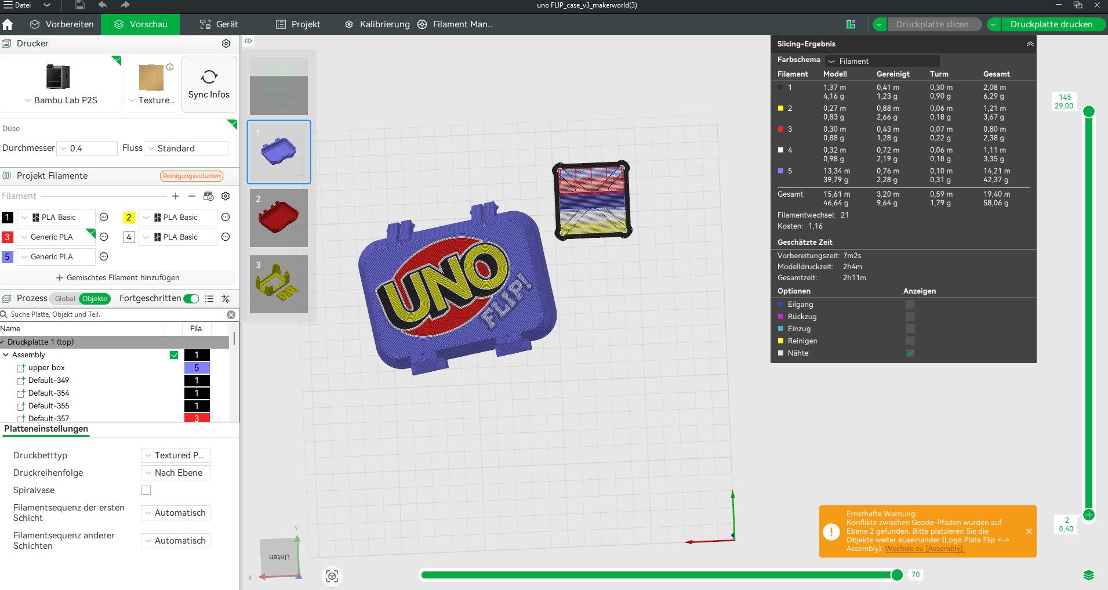Image resolution: width=1108 pixels, height=590 pixels.
Task: Open printer settings gear in Drucker header
Action: [x=226, y=44]
